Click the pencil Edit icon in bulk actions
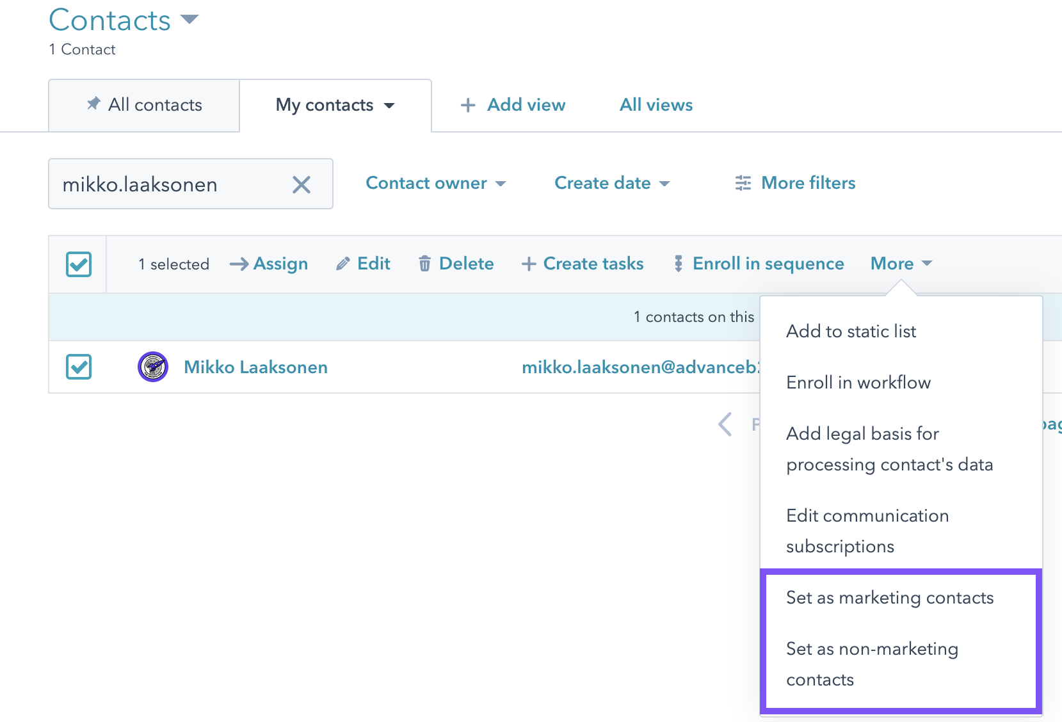 [x=343, y=264]
